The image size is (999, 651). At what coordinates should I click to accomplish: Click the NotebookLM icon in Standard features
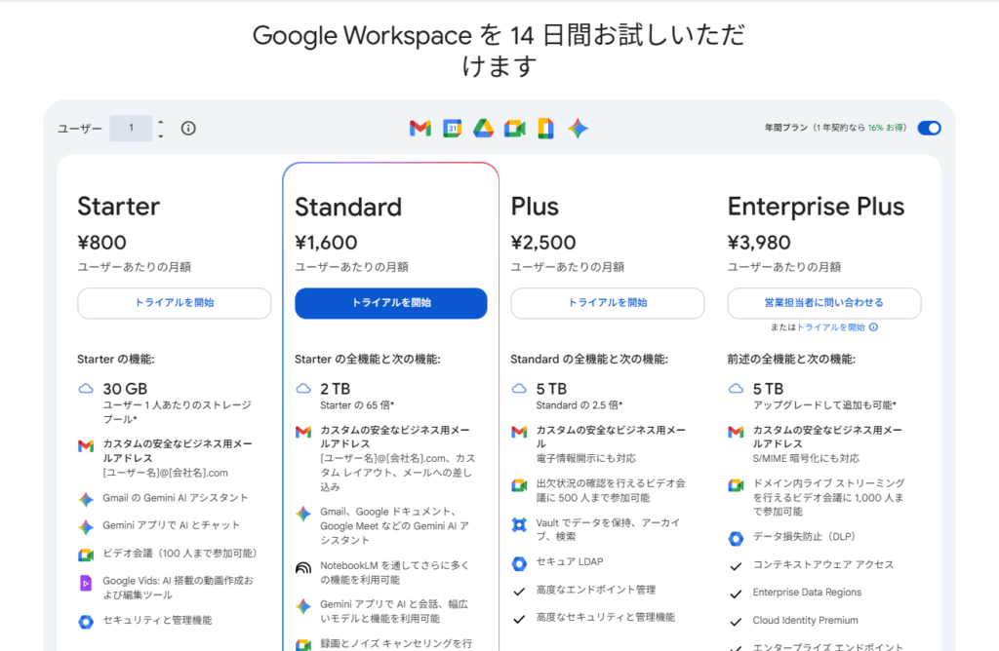tap(302, 566)
